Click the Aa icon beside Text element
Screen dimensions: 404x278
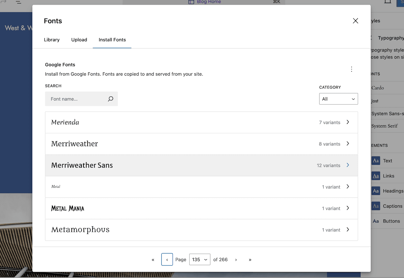pyautogui.click(x=375, y=161)
